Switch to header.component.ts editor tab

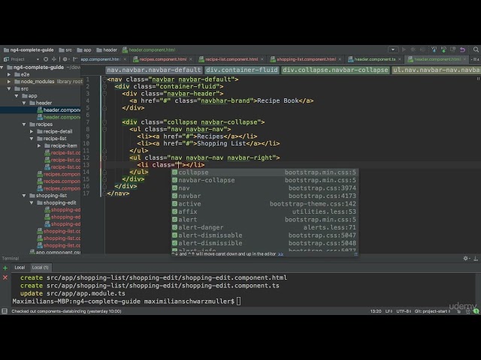[374, 58]
